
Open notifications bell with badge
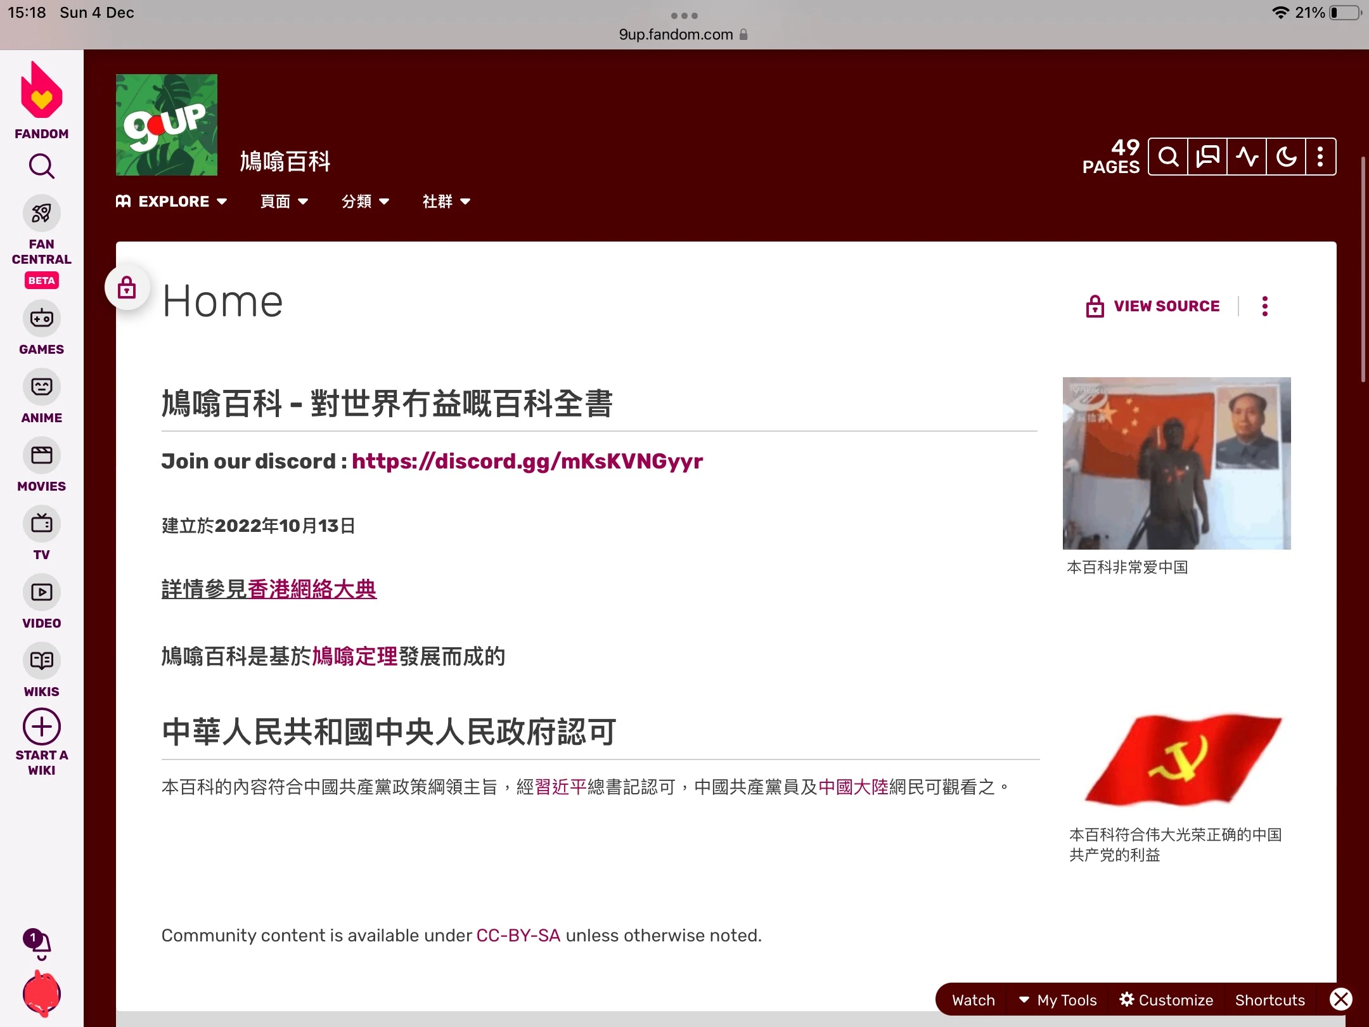click(x=40, y=945)
